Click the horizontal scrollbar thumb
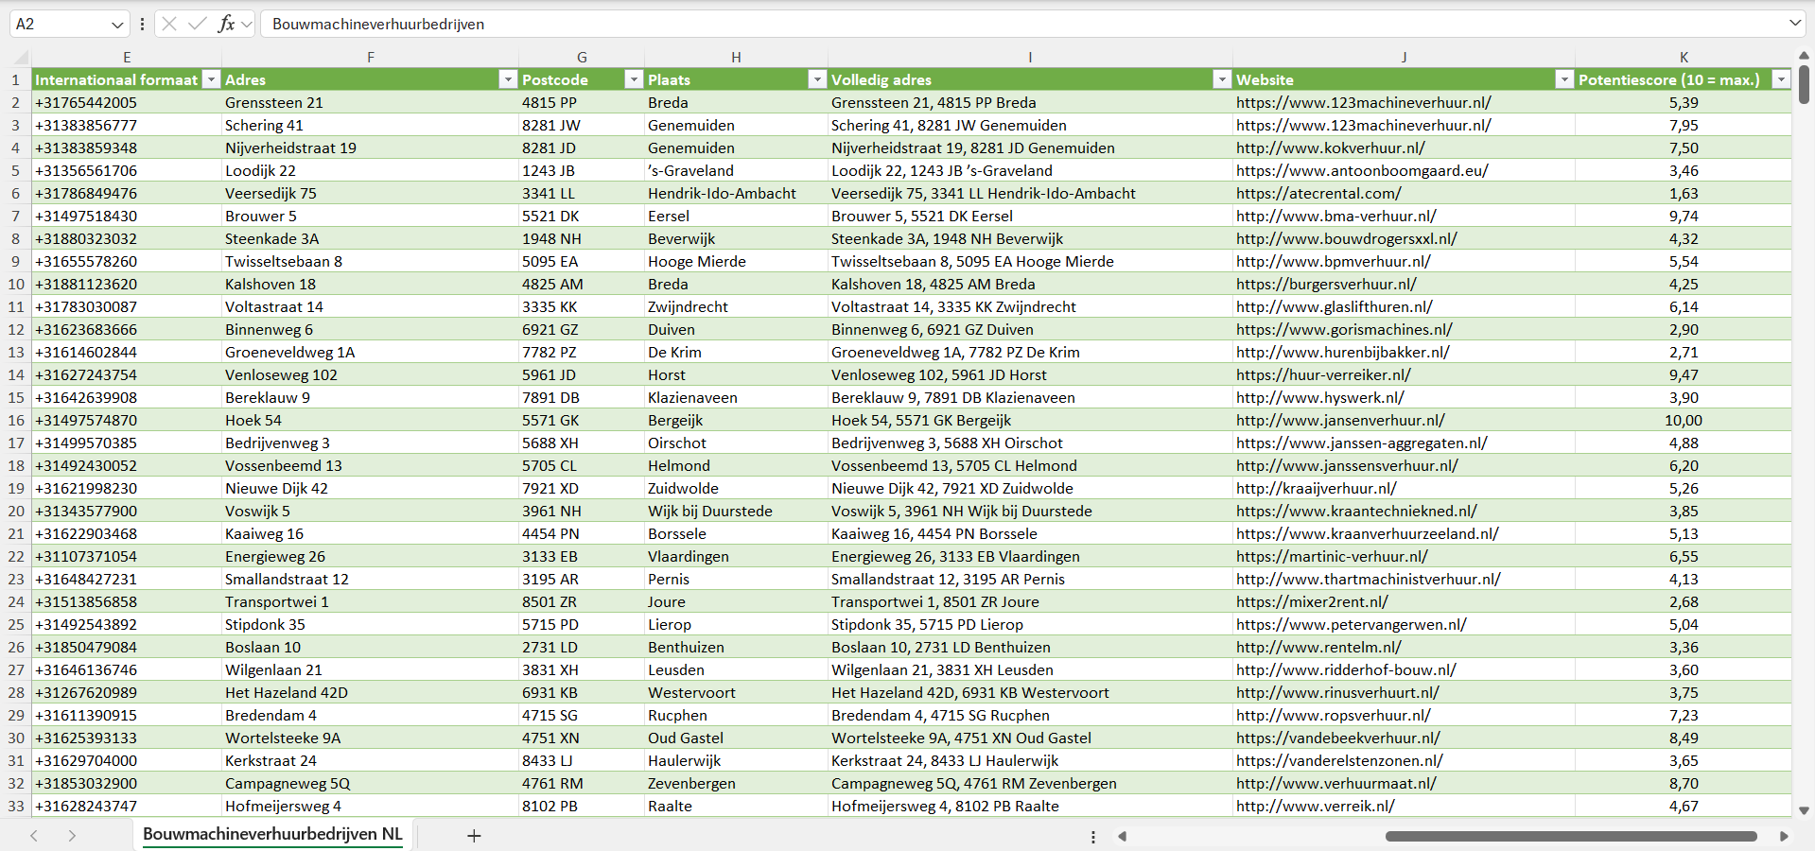The width and height of the screenshot is (1815, 851). (1570, 836)
